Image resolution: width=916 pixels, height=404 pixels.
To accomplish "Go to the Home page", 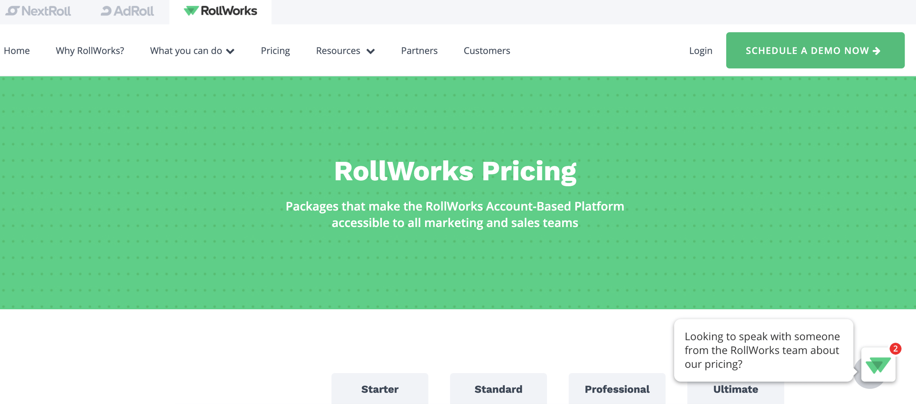I will pos(17,51).
